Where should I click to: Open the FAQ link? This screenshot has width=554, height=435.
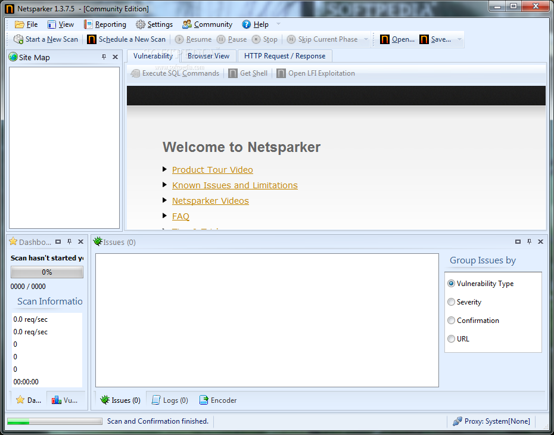(x=180, y=216)
